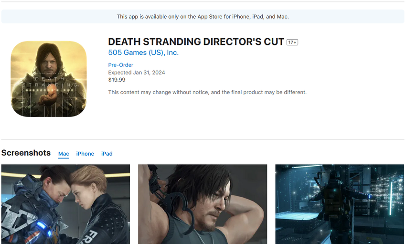Open the 505 Games (US), Inc. developer page
Viewport: 406px width, 244px height.
(143, 53)
